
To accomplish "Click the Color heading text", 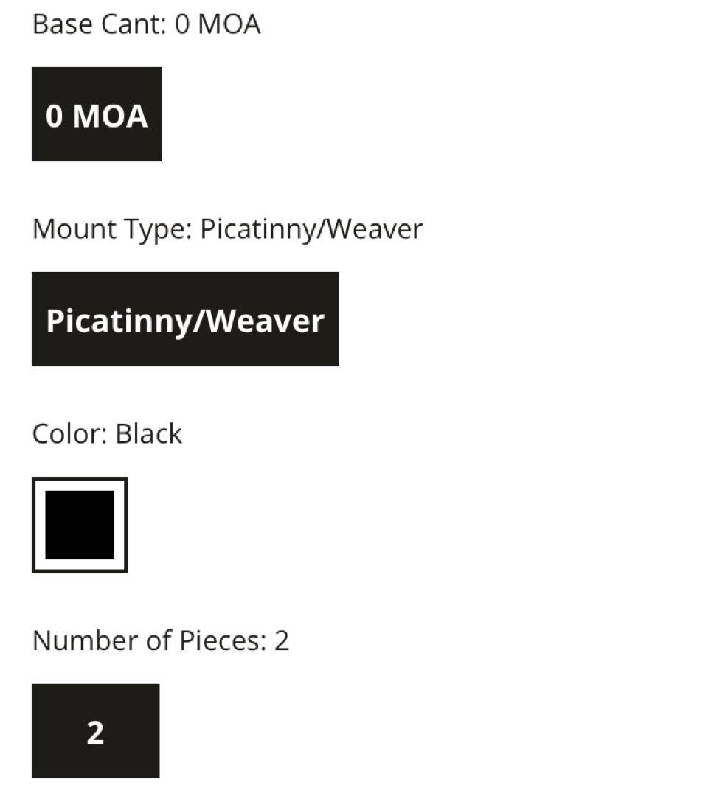I will 70,434.
